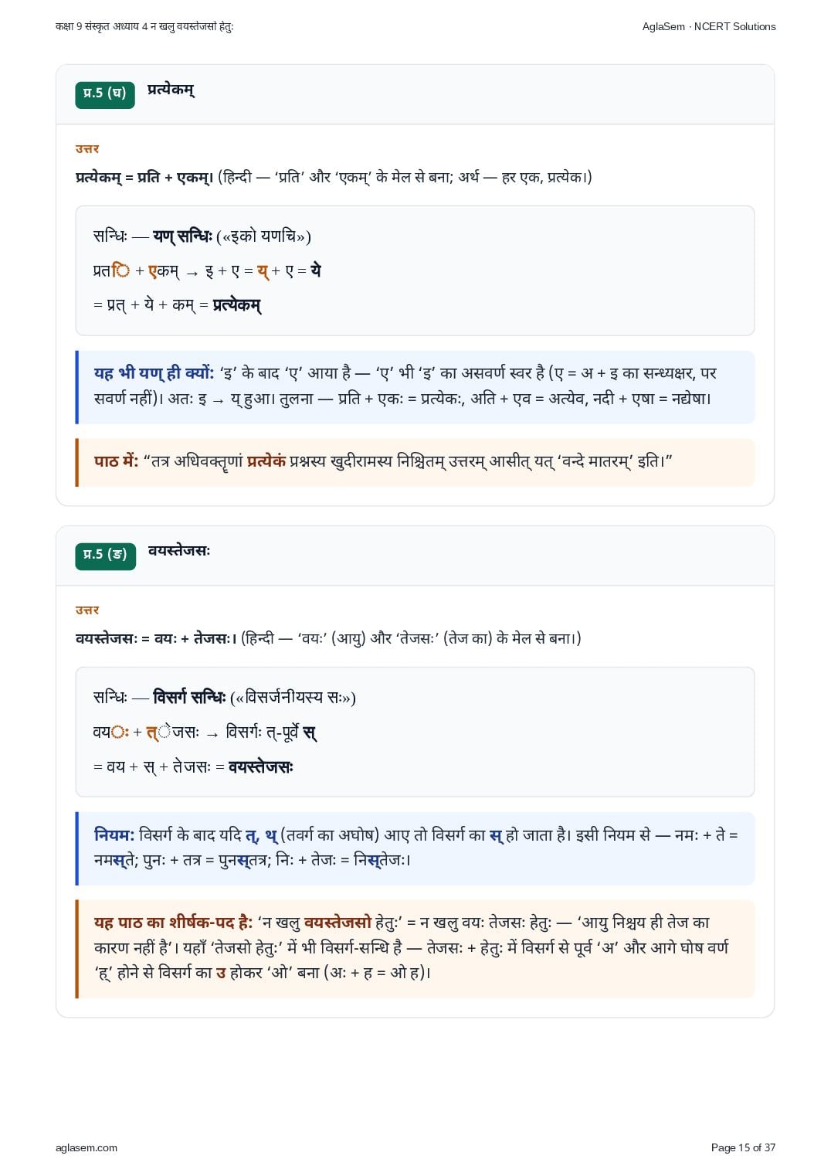Click the highlighted word वयस्तेजसो in last note
The height and width of the screenshot is (1176, 831).
337,923
